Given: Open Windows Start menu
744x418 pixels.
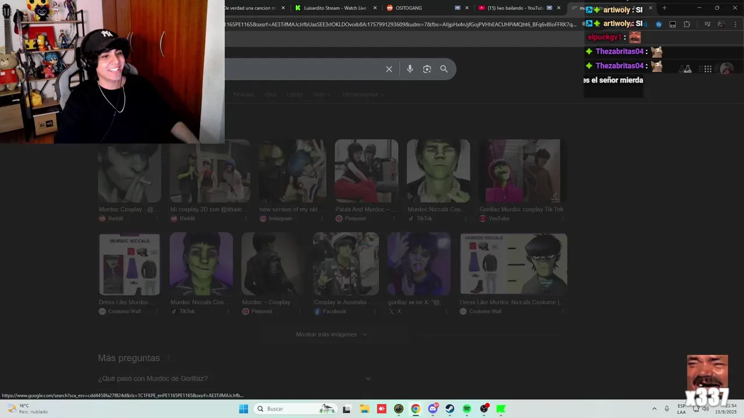Looking at the screenshot, I should click(244, 409).
